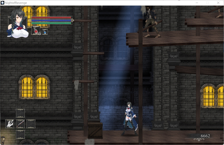Select the blue mana potion slot
Viewport: 224px width, 145px height.
tap(45, 32)
